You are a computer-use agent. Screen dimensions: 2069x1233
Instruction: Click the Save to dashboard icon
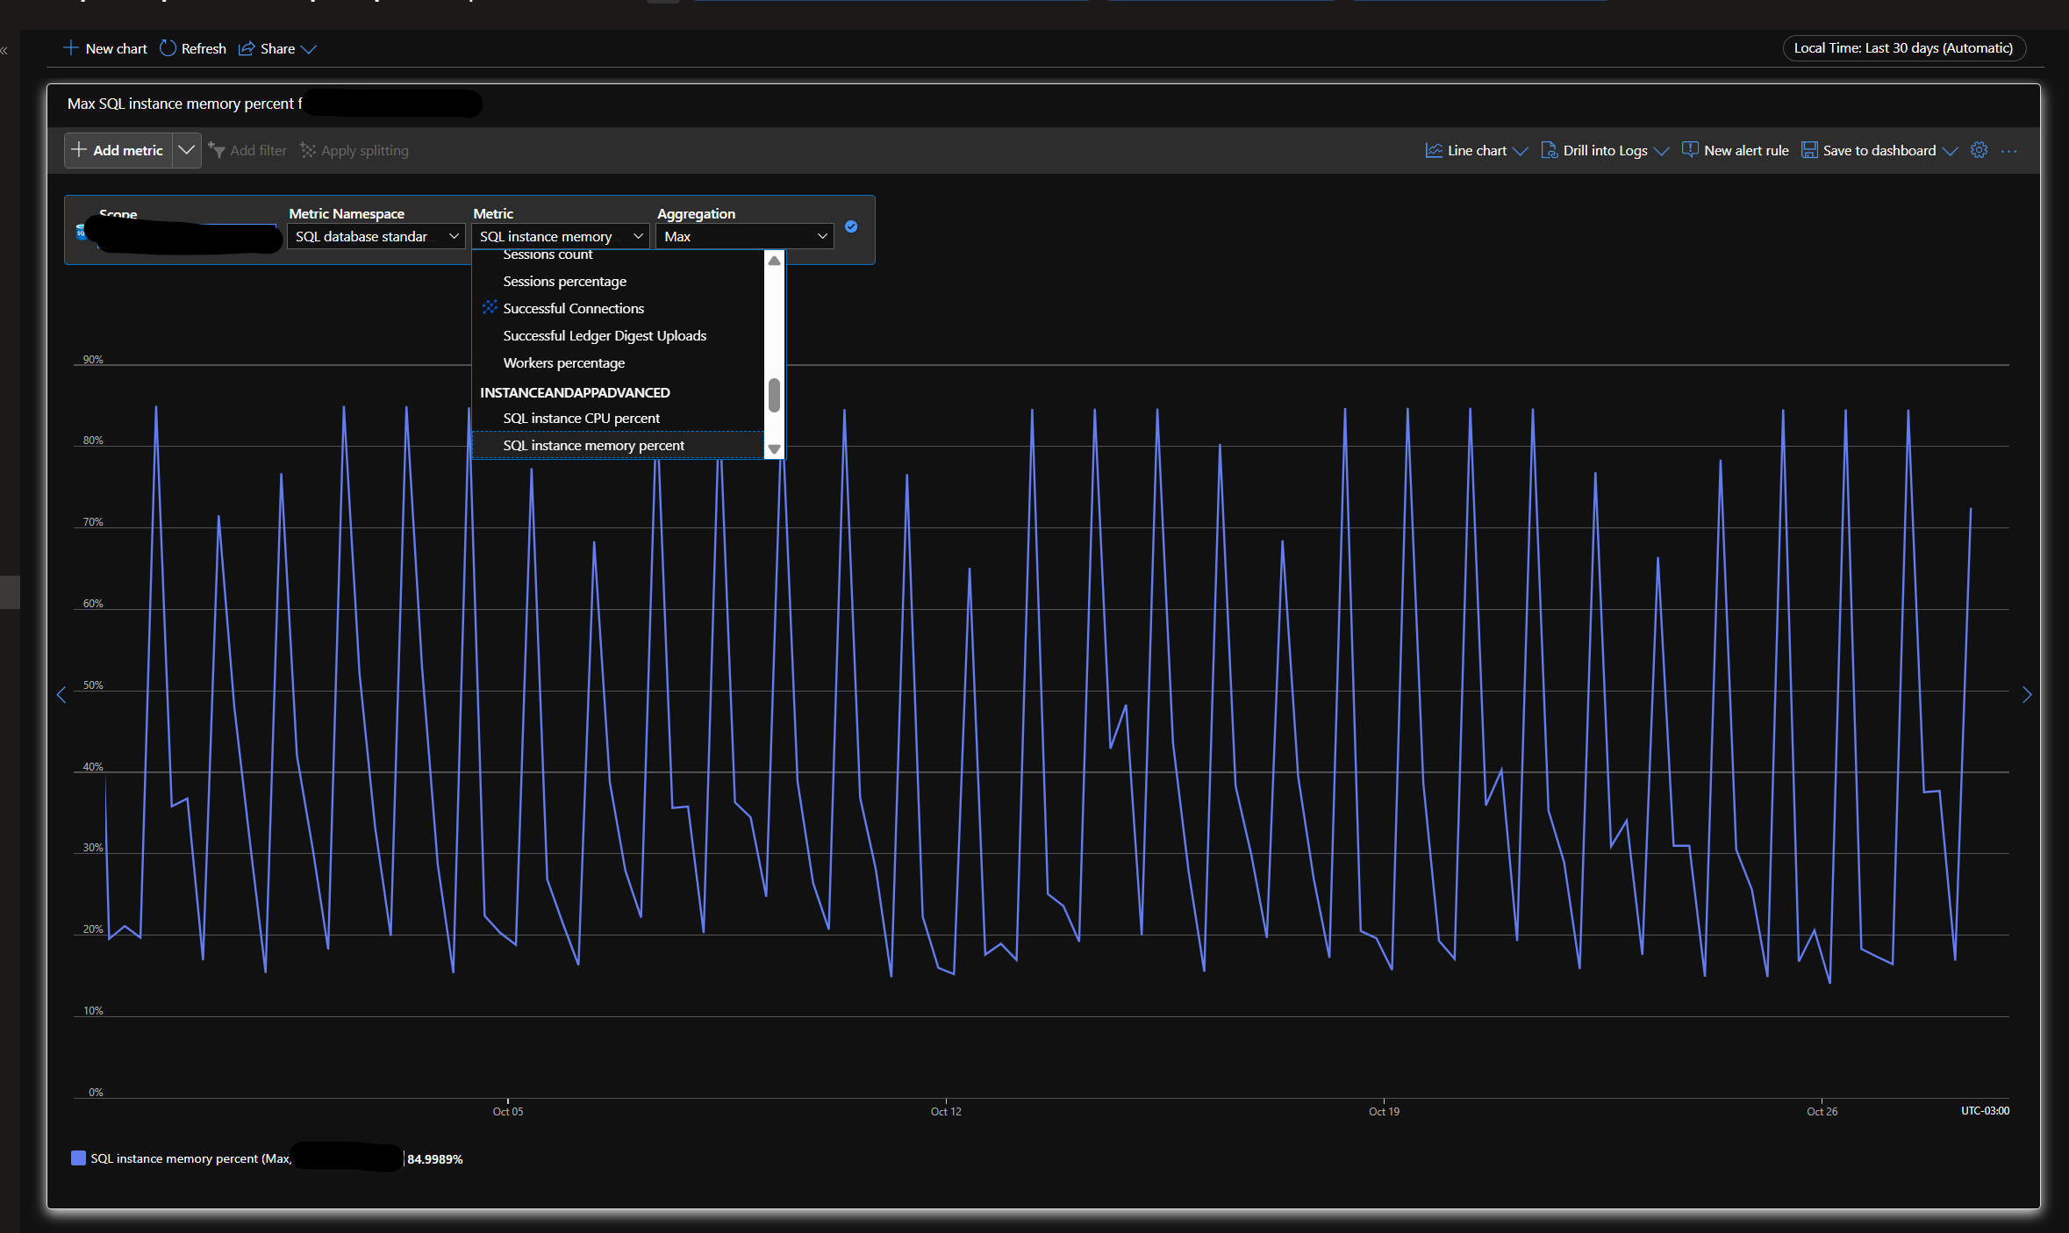coord(1809,150)
